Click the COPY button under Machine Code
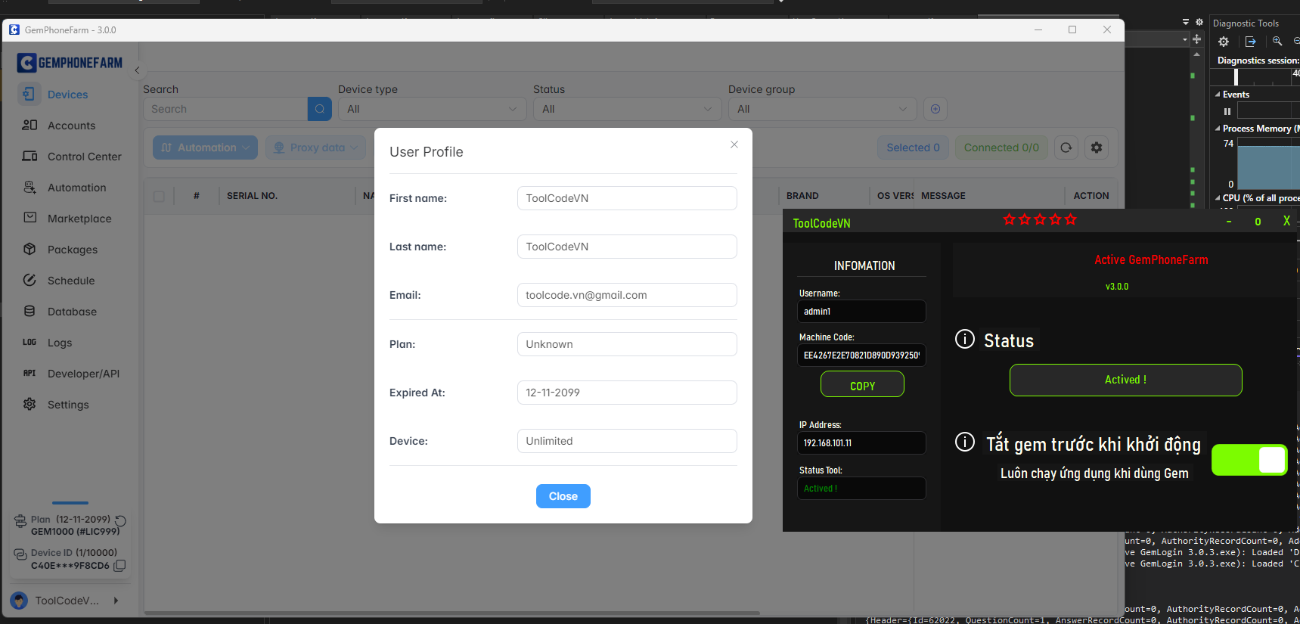The height and width of the screenshot is (624, 1300). (x=862, y=385)
